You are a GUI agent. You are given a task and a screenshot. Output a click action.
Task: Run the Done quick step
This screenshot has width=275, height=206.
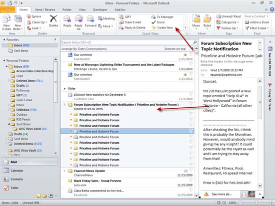pyautogui.click(x=158, y=22)
